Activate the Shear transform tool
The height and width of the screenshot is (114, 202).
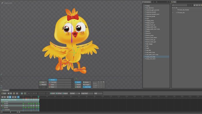point(53,87)
